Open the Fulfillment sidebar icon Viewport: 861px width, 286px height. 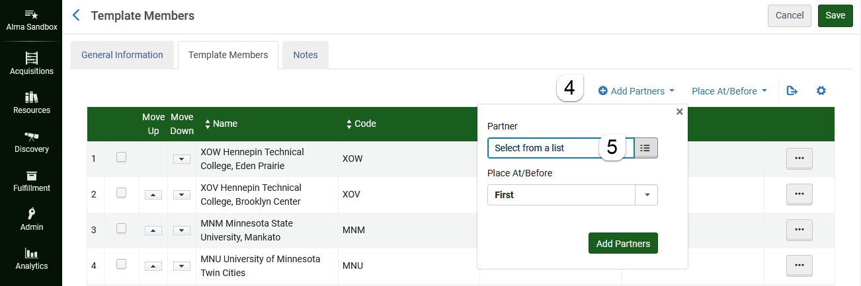coord(31,175)
